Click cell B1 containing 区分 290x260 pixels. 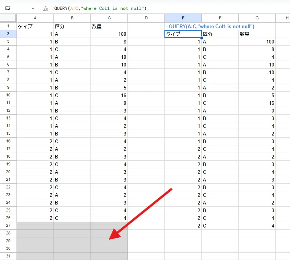[72, 26]
